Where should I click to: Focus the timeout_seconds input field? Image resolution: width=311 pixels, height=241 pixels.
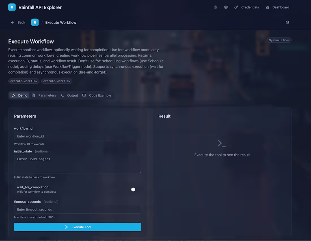tap(77, 209)
